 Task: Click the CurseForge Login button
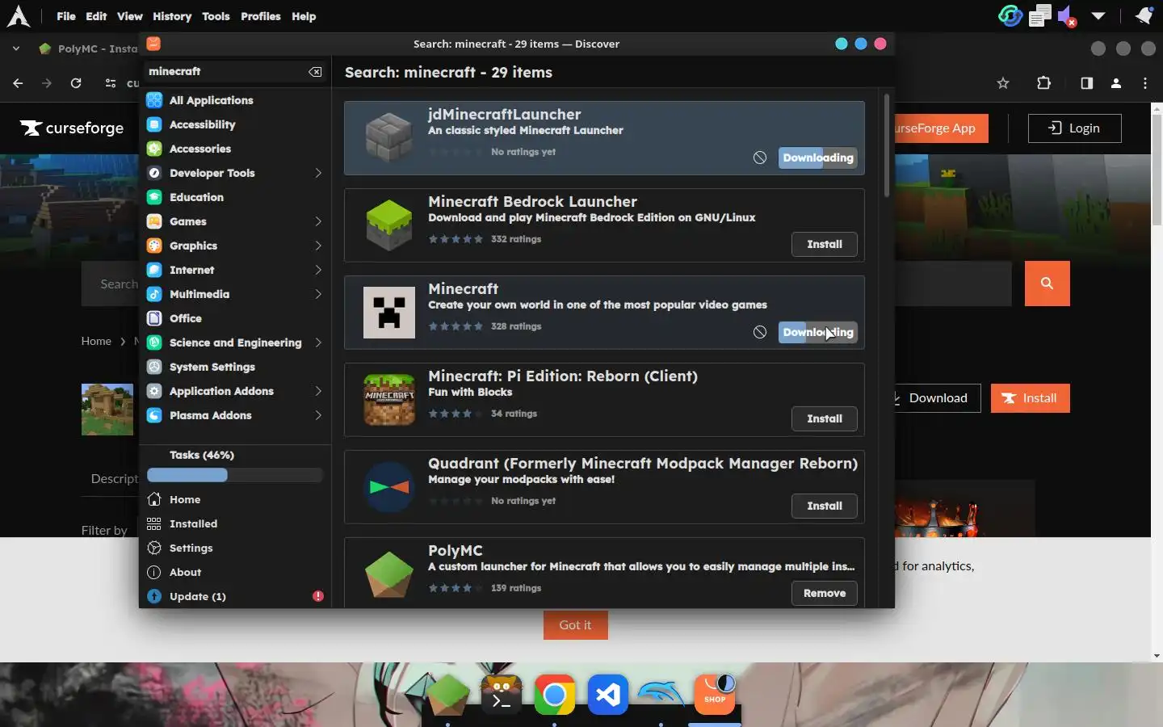1075,128
